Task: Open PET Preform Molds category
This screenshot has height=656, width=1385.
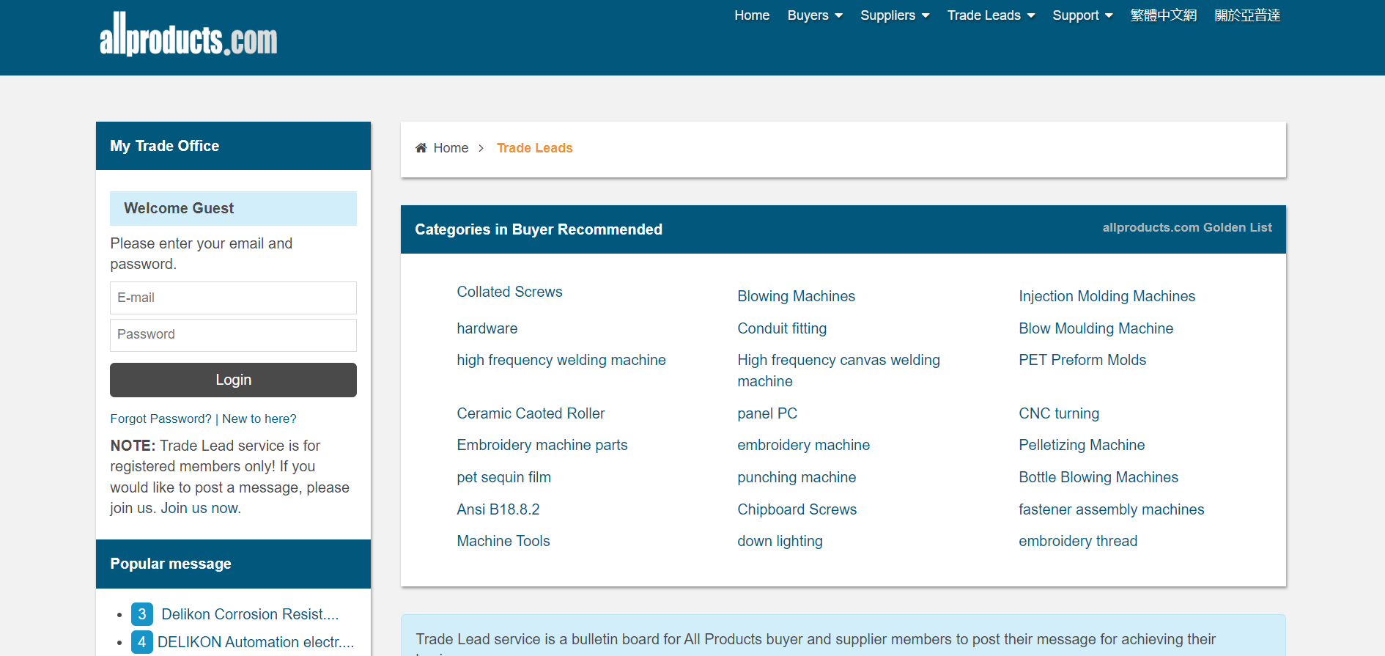Action: 1082,360
